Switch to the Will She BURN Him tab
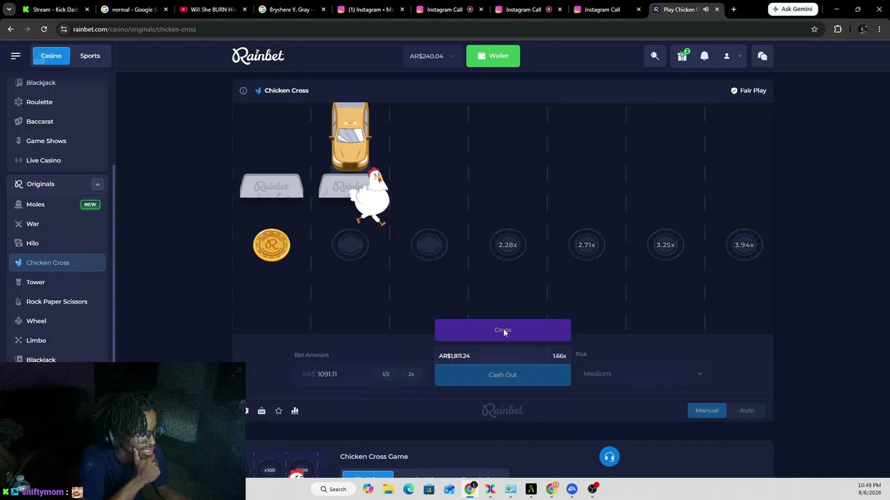Viewport: 890px width, 500px height. 213,9
